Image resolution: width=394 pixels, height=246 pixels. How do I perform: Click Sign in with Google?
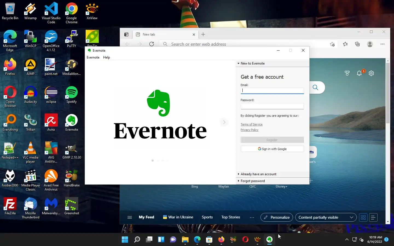(x=272, y=149)
